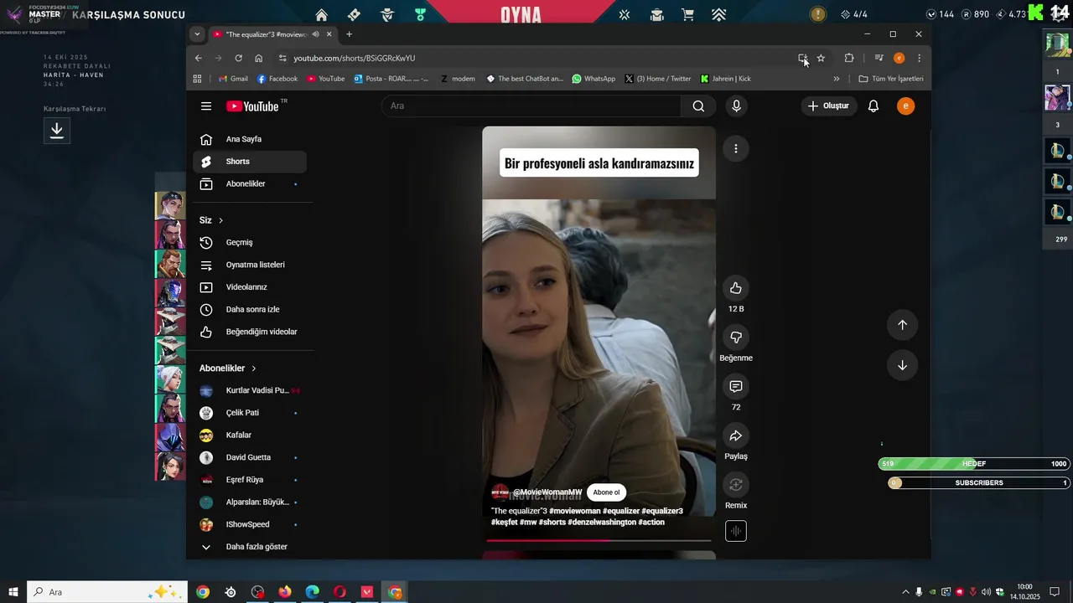Image resolution: width=1073 pixels, height=603 pixels.
Task: Expand the Siz section chevron
Action: (x=221, y=220)
